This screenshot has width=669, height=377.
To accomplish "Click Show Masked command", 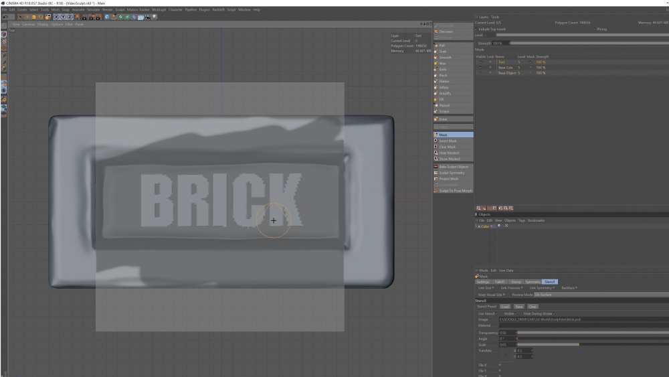I will (453, 159).
